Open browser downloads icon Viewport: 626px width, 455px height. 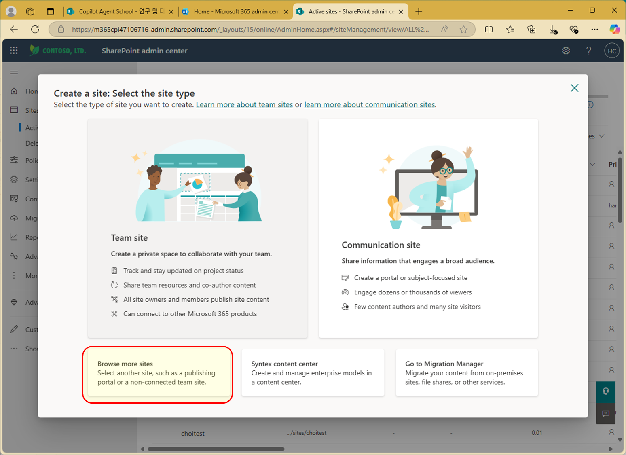point(553,29)
